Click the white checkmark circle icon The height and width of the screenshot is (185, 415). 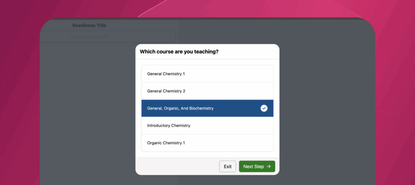click(x=264, y=108)
